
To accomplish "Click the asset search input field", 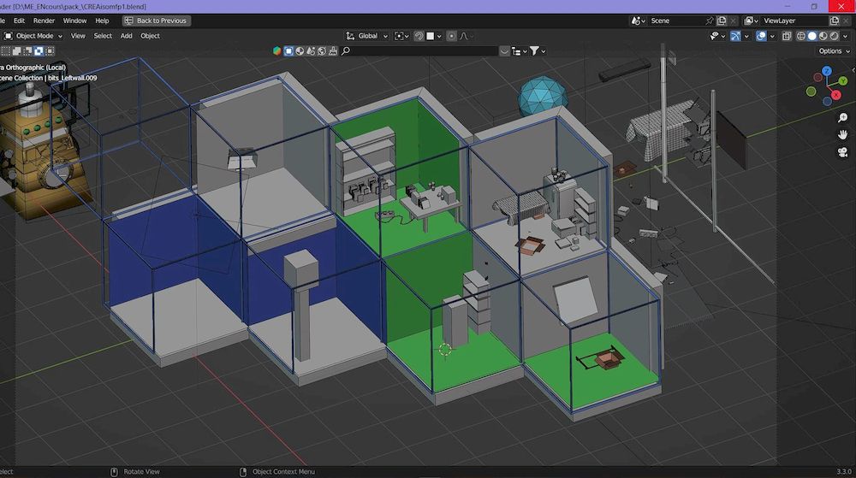I will click(424, 51).
